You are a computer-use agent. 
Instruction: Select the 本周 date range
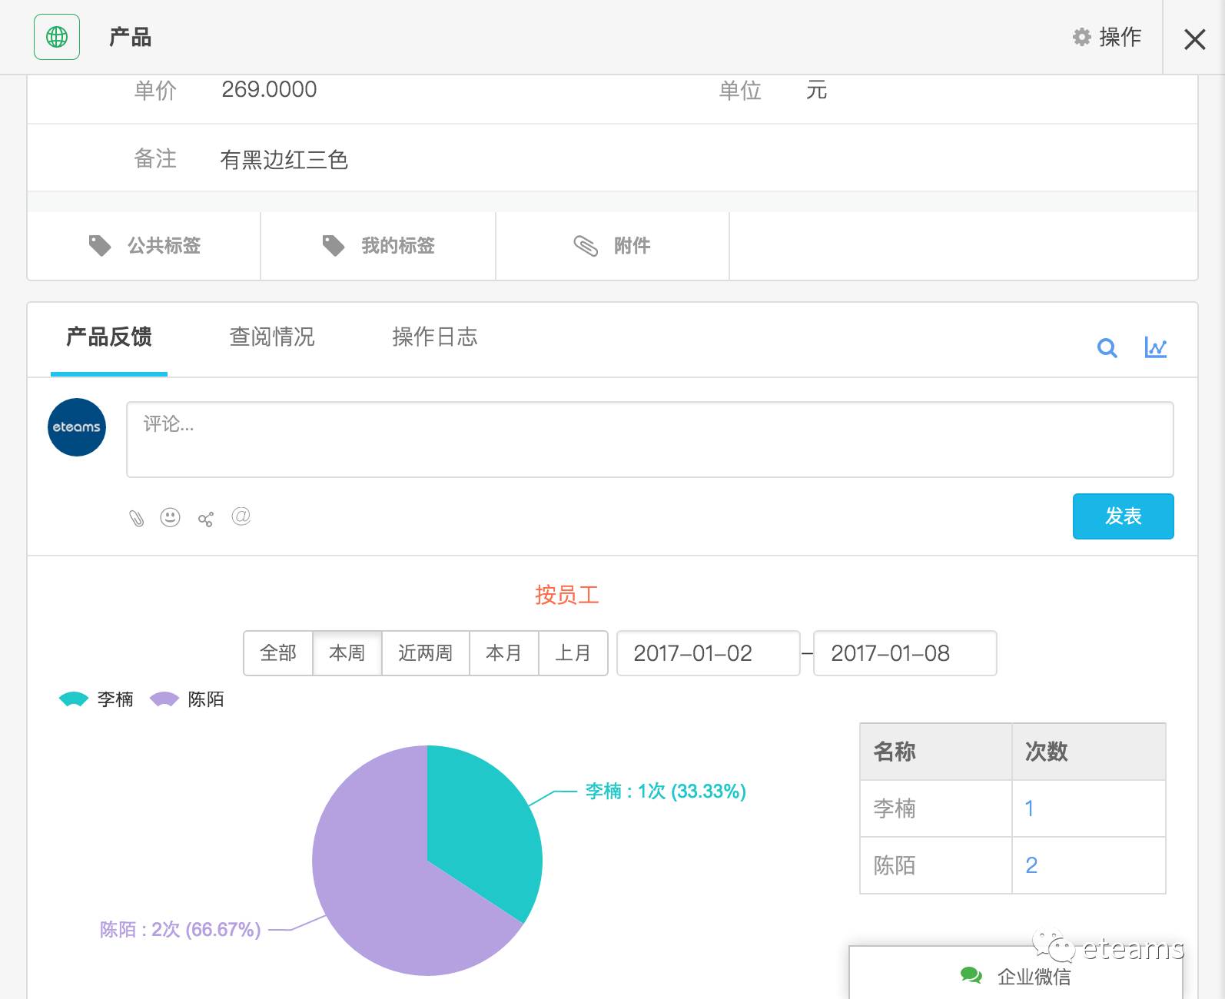347,653
